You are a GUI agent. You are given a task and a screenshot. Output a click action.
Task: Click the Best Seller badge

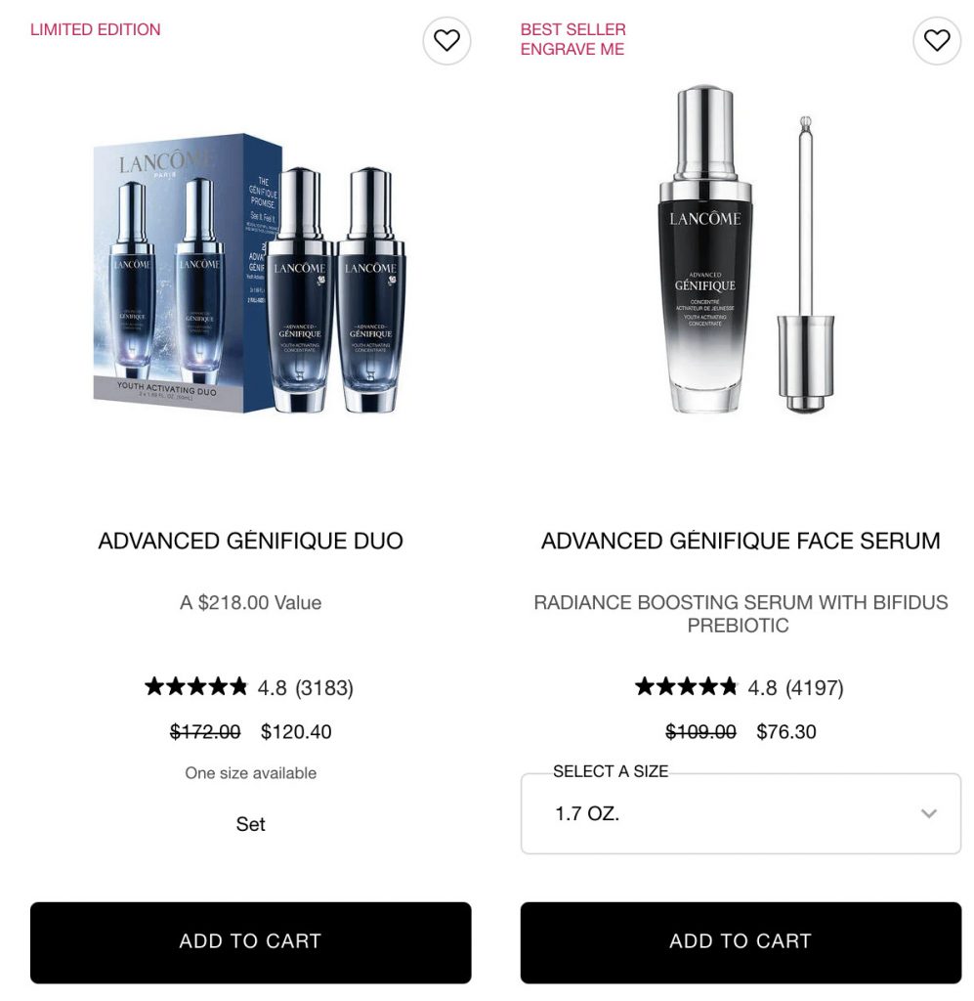point(572,29)
